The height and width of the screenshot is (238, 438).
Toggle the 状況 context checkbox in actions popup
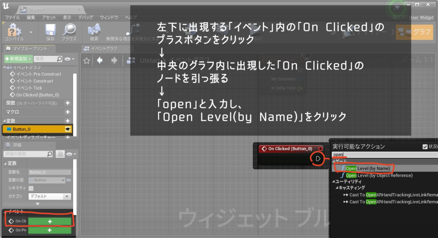point(424,147)
